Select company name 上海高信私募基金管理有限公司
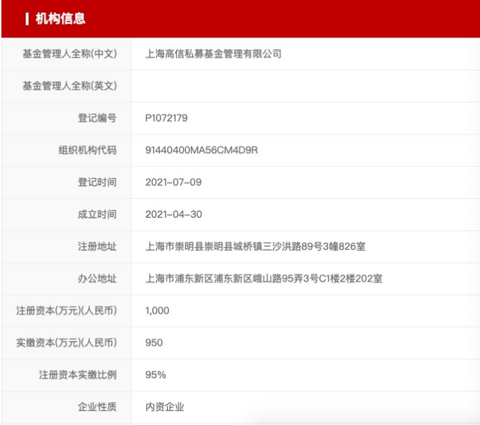Viewport: 480px width, 425px height. pos(213,54)
